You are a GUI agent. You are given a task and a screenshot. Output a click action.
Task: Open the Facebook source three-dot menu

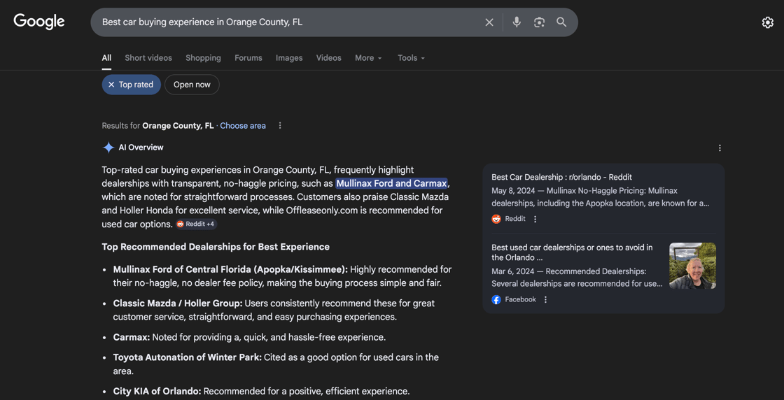click(546, 299)
